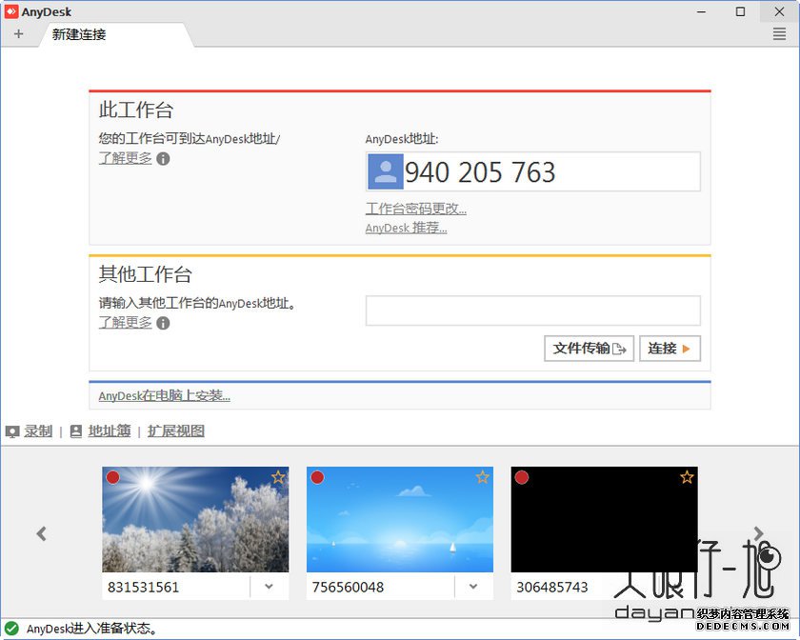Click green check status icon in status bar
The image size is (800, 640).
tap(11, 629)
